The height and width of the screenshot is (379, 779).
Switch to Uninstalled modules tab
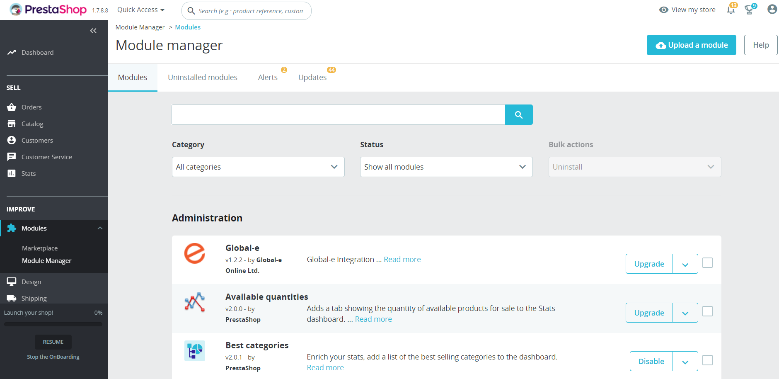[x=203, y=78]
